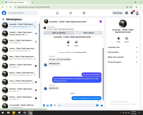143x115 pixels.
Task: Open the Friends icon in top navigation
Action: click(x=71, y=13)
